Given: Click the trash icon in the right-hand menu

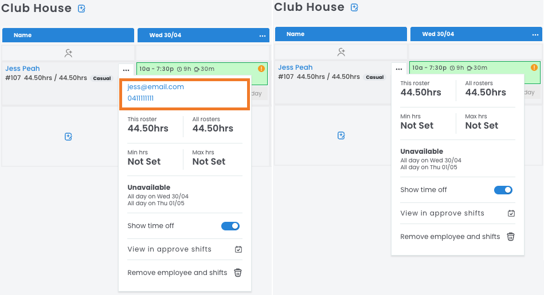Looking at the screenshot, I should pyautogui.click(x=511, y=237).
